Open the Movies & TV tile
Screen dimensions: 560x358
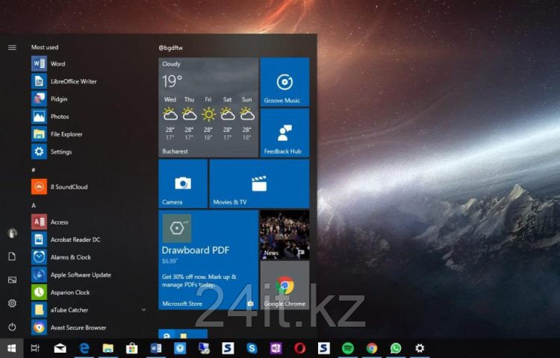click(x=259, y=183)
